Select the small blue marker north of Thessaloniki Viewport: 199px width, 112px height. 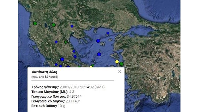[x=72, y=26]
